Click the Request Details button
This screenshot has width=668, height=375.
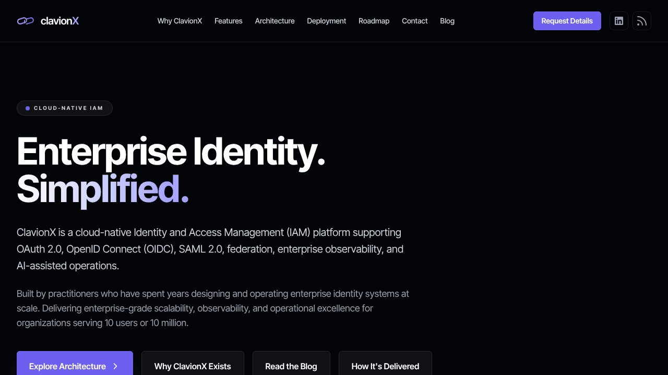point(567,21)
